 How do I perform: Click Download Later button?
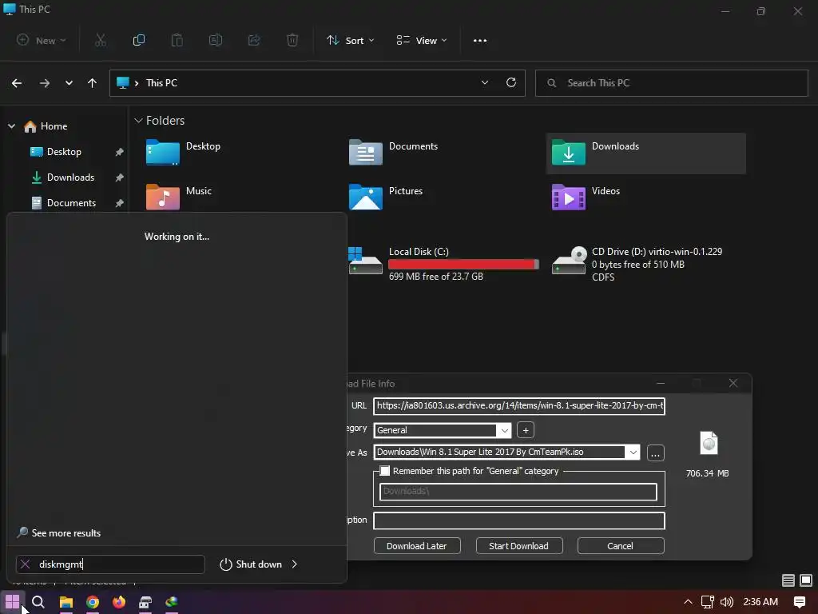click(x=417, y=545)
